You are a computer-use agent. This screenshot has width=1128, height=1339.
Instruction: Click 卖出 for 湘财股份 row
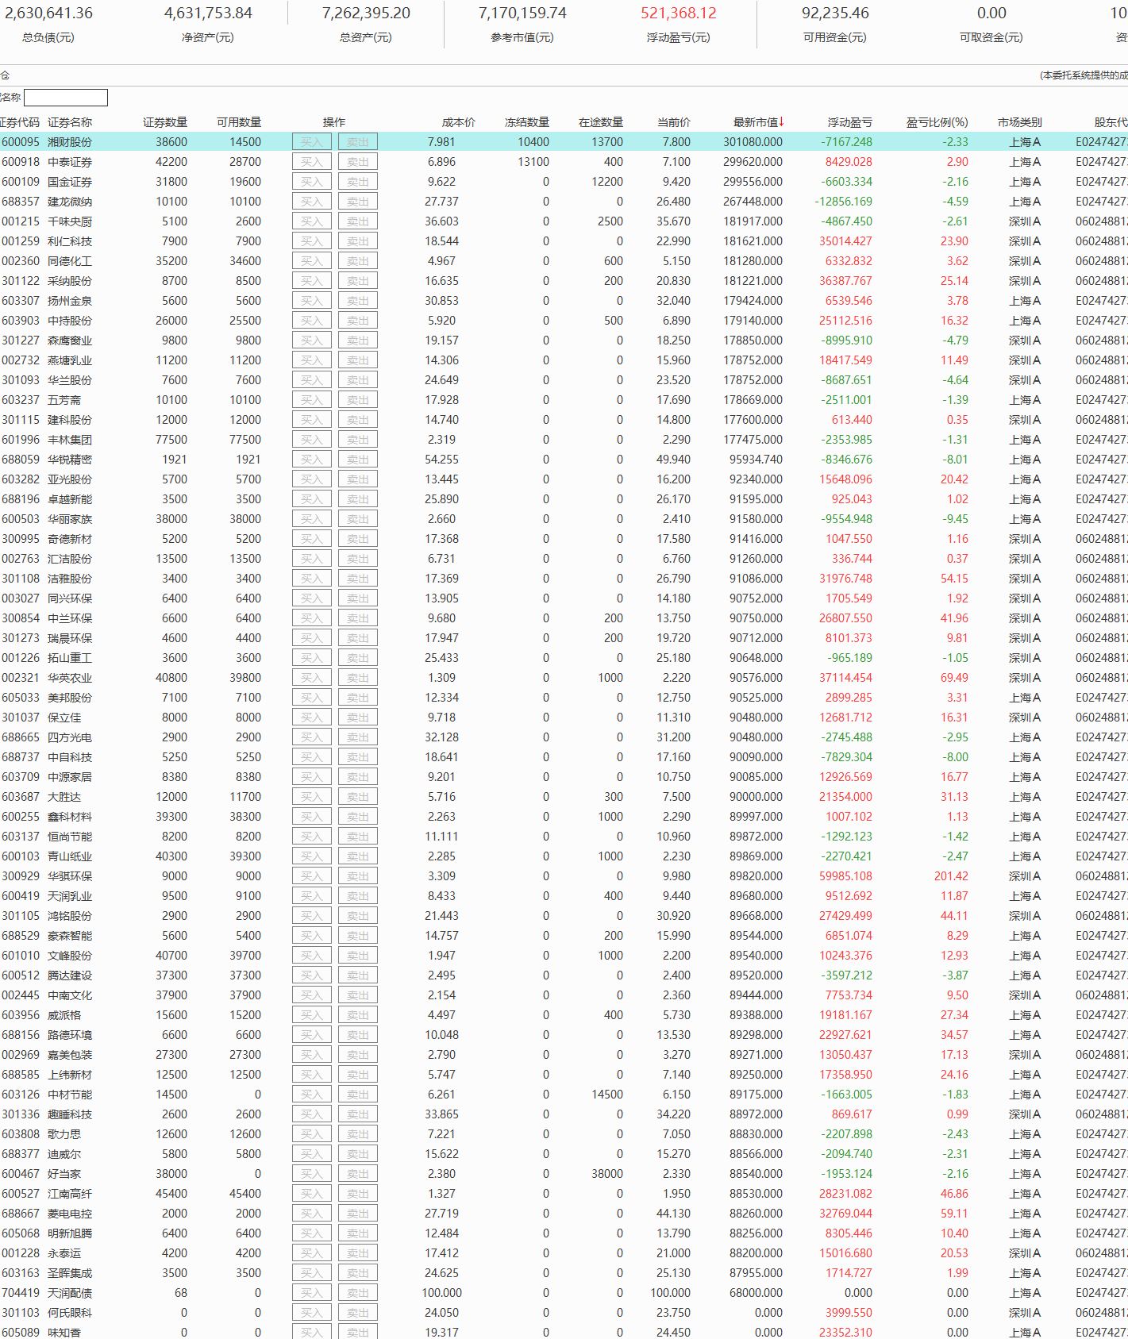pyautogui.click(x=358, y=142)
